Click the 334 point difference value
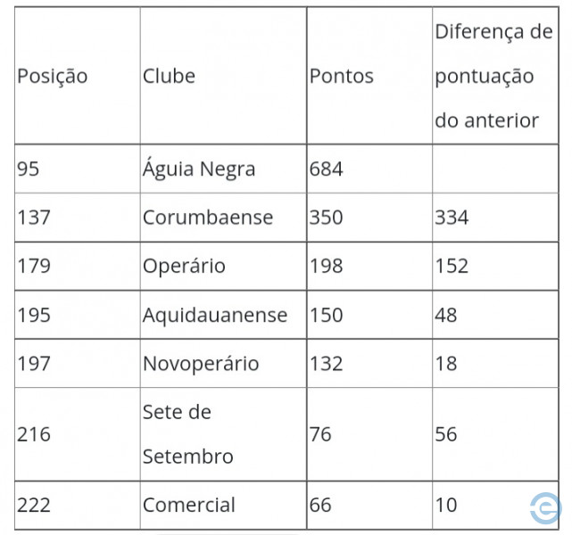Screen dimensions: 572x535 (x=452, y=218)
